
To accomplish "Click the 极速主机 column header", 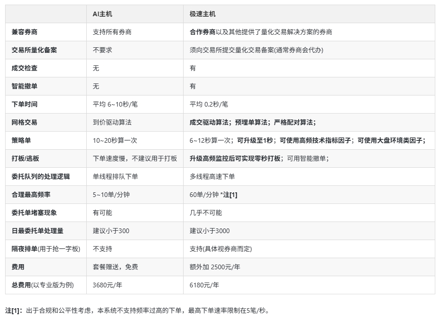I will [x=203, y=14].
